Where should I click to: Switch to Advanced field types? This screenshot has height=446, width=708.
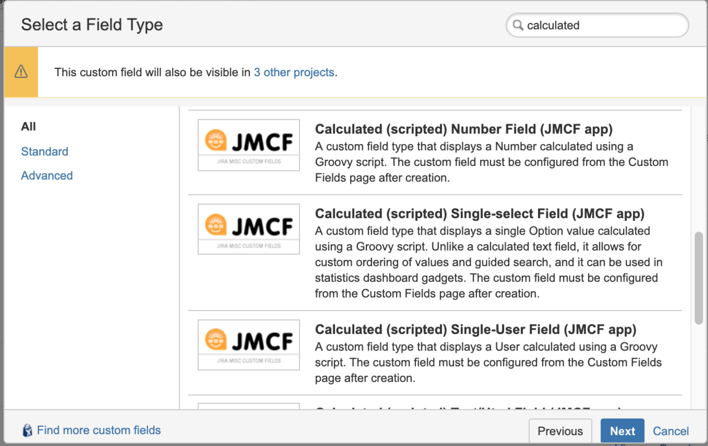[47, 175]
